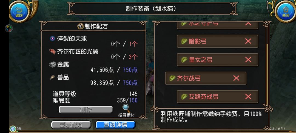Click the 搜寻素材 magnifying glass icon
The height and width of the screenshot is (133, 296).
point(126,108)
